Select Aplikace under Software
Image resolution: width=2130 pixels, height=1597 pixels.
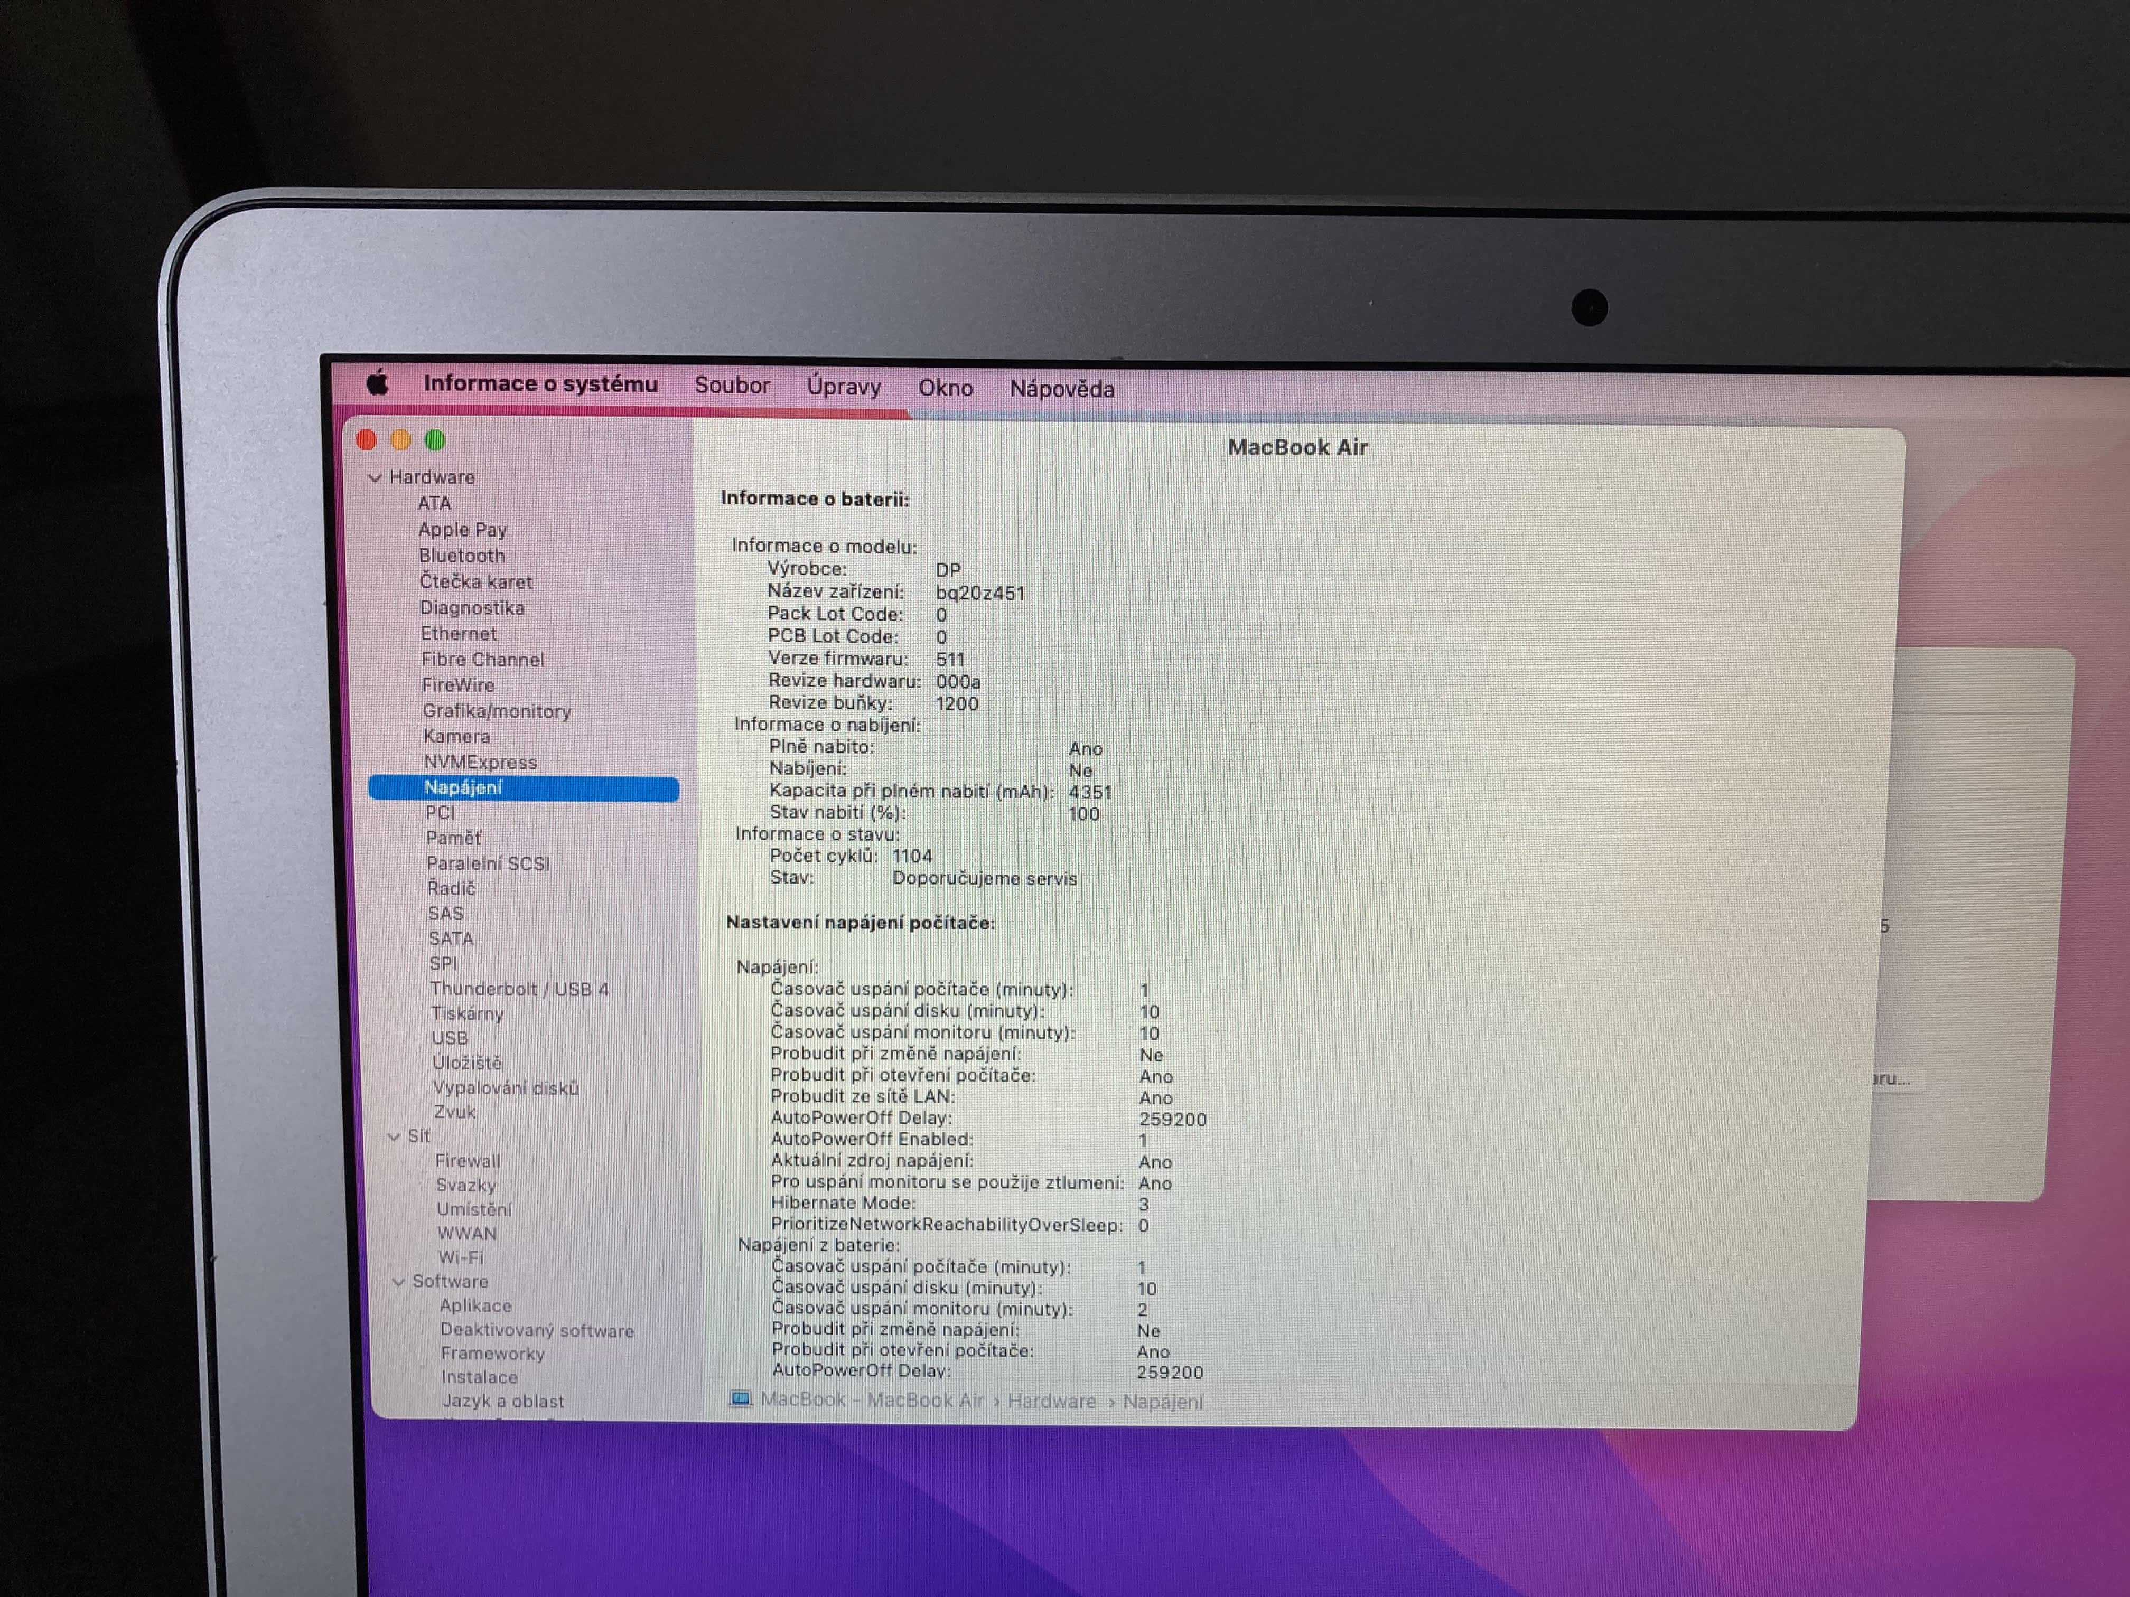(x=475, y=1307)
